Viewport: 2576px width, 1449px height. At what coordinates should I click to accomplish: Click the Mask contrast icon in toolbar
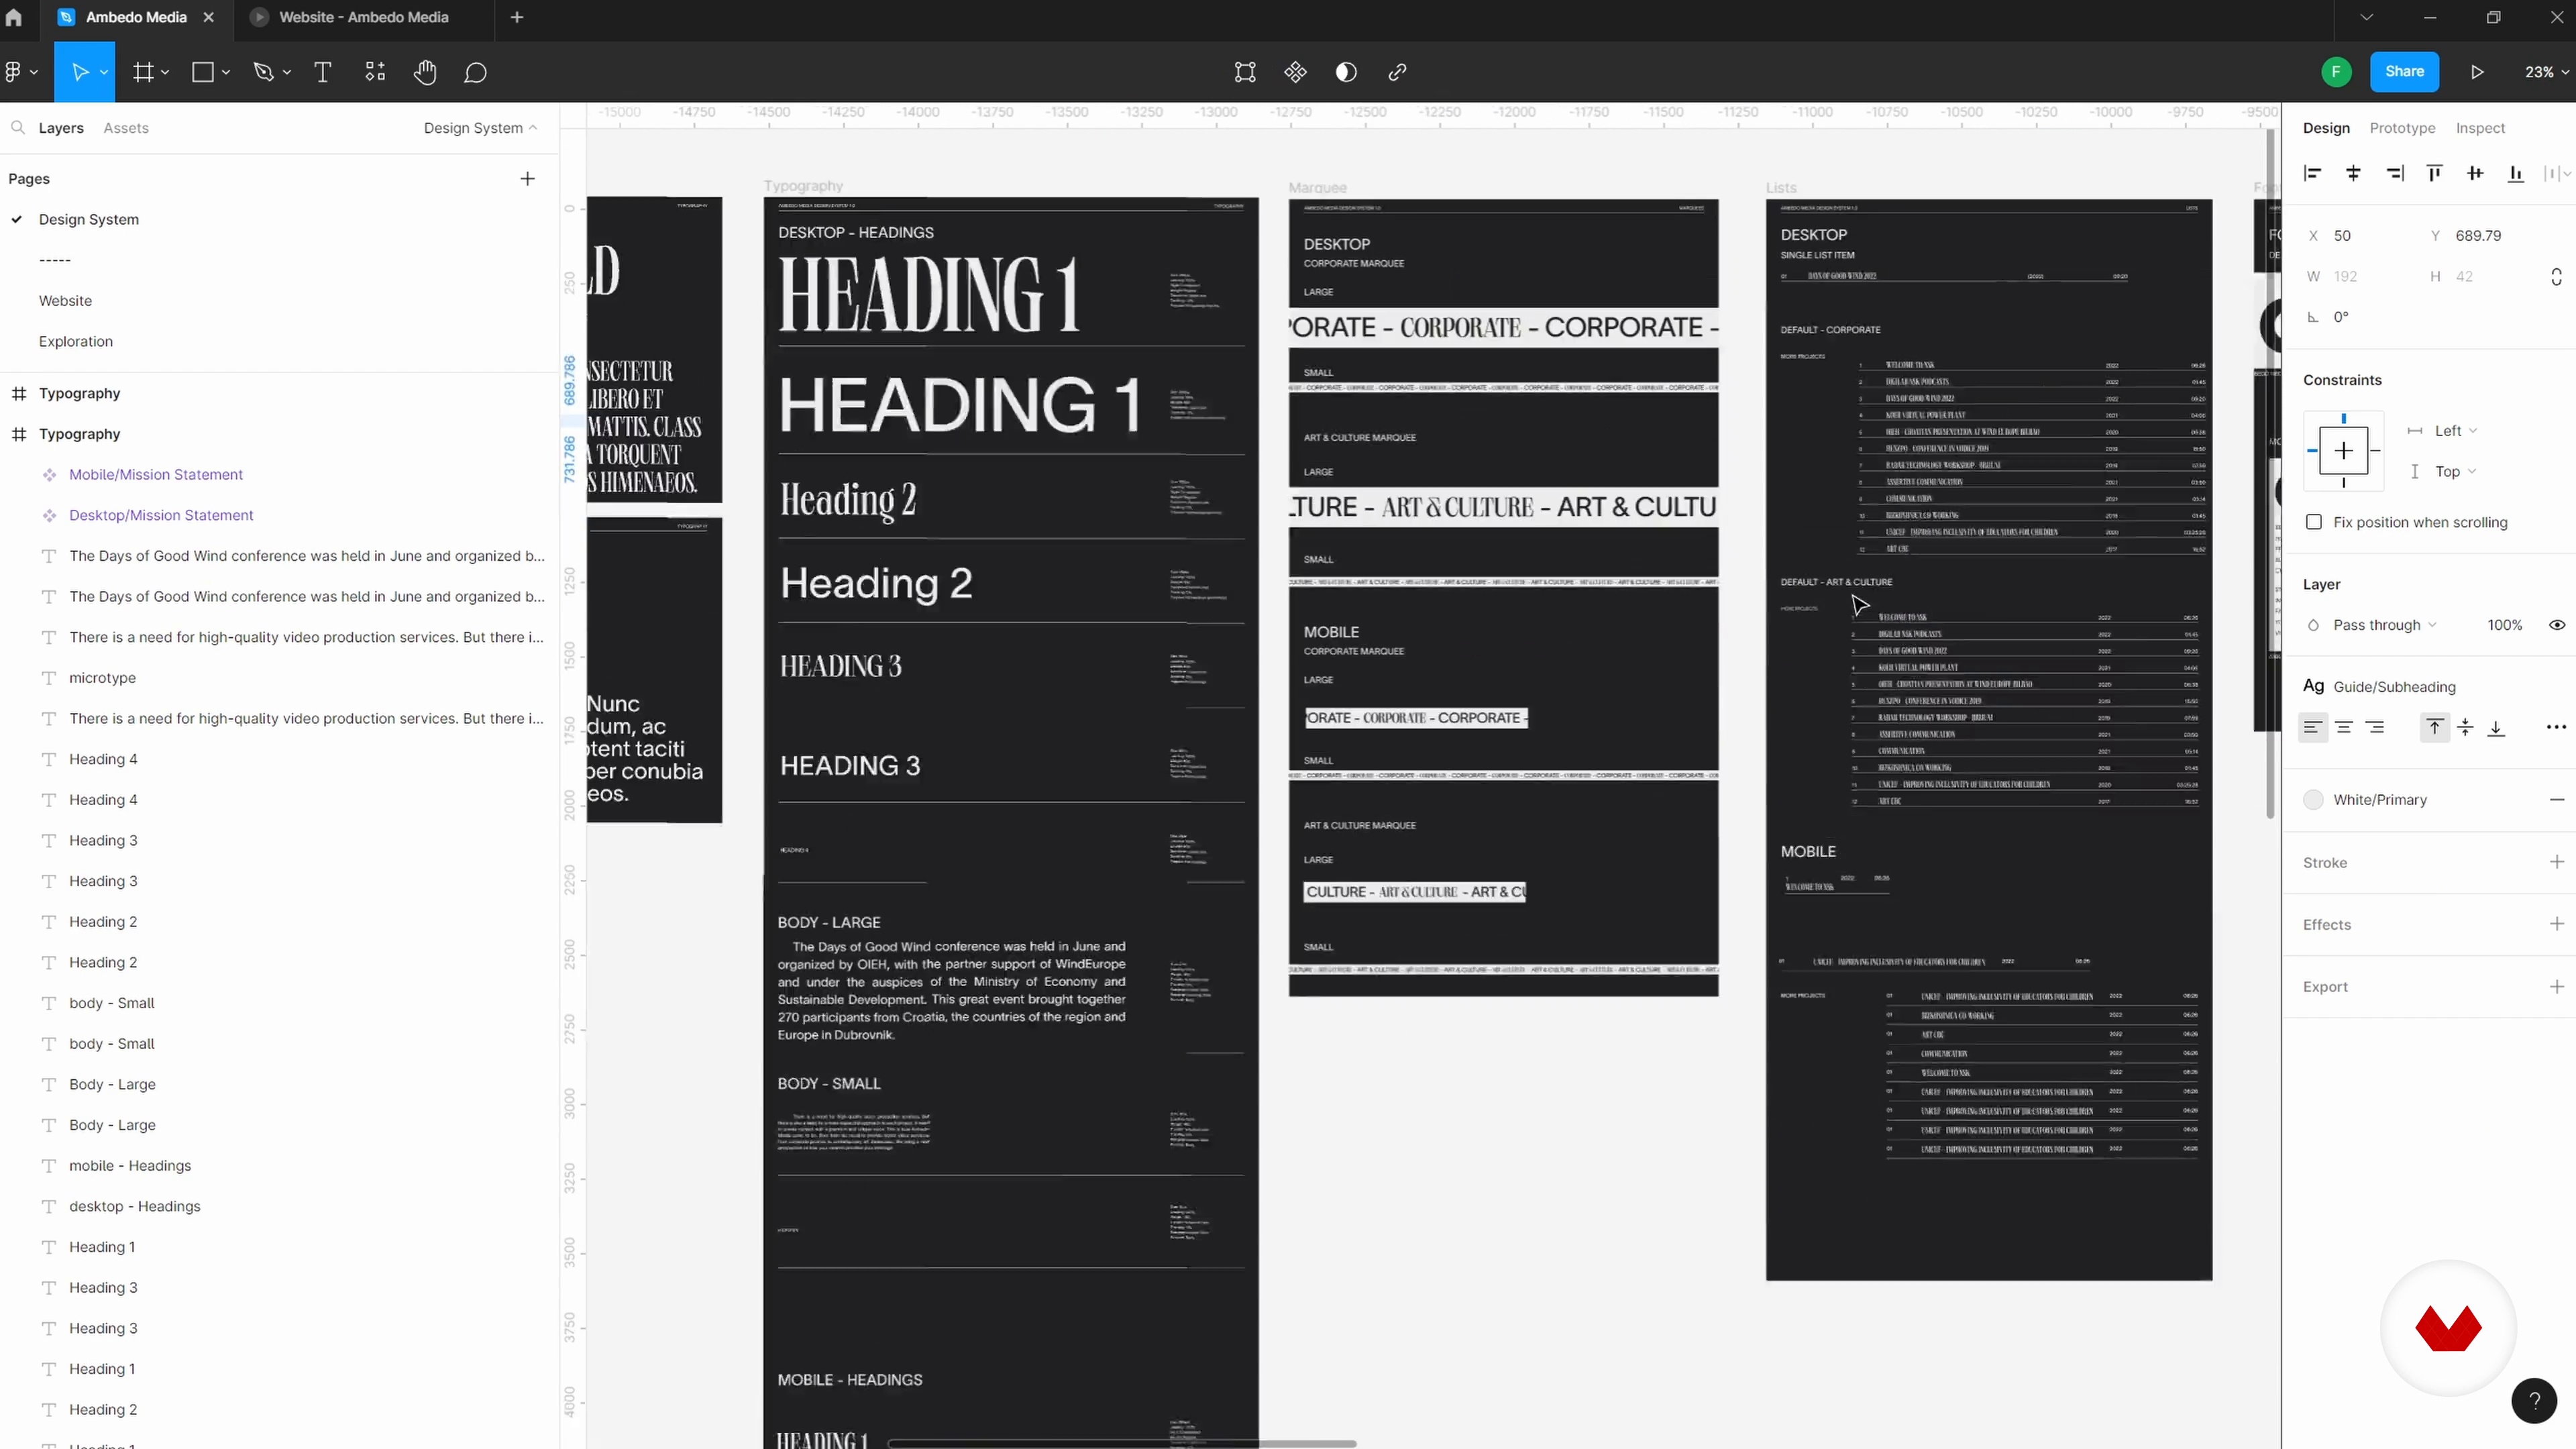pyautogui.click(x=1346, y=72)
